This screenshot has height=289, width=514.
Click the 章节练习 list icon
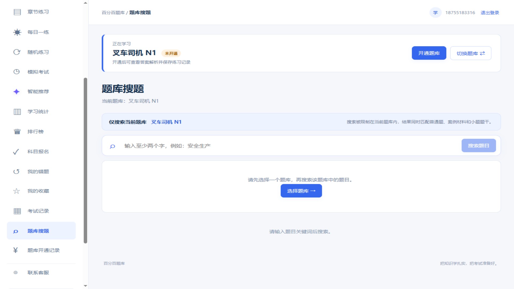pyautogui.click(x=17, y=12)
